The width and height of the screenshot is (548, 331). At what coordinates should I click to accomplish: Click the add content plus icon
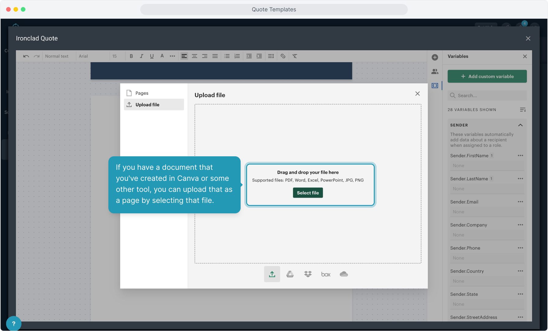(435, 57)
